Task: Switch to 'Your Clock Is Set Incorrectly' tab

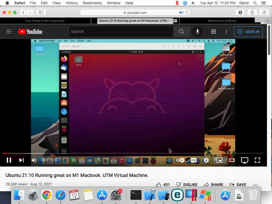Action: coord(45,21)
